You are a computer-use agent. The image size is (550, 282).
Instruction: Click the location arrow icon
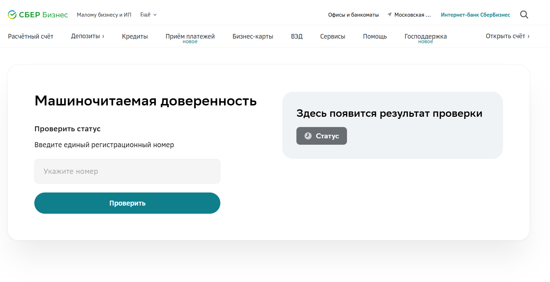tap(389, 15)
